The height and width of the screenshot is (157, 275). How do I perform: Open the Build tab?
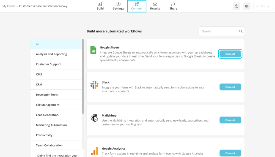click(100, 6)
